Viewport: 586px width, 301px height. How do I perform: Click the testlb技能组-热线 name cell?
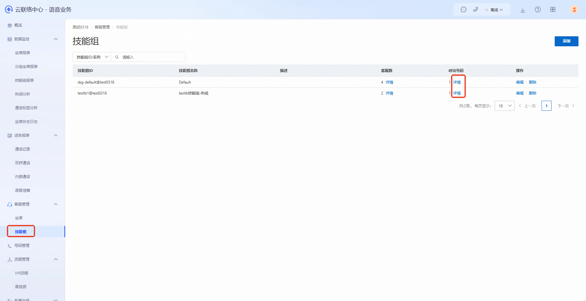coord(193,93)
